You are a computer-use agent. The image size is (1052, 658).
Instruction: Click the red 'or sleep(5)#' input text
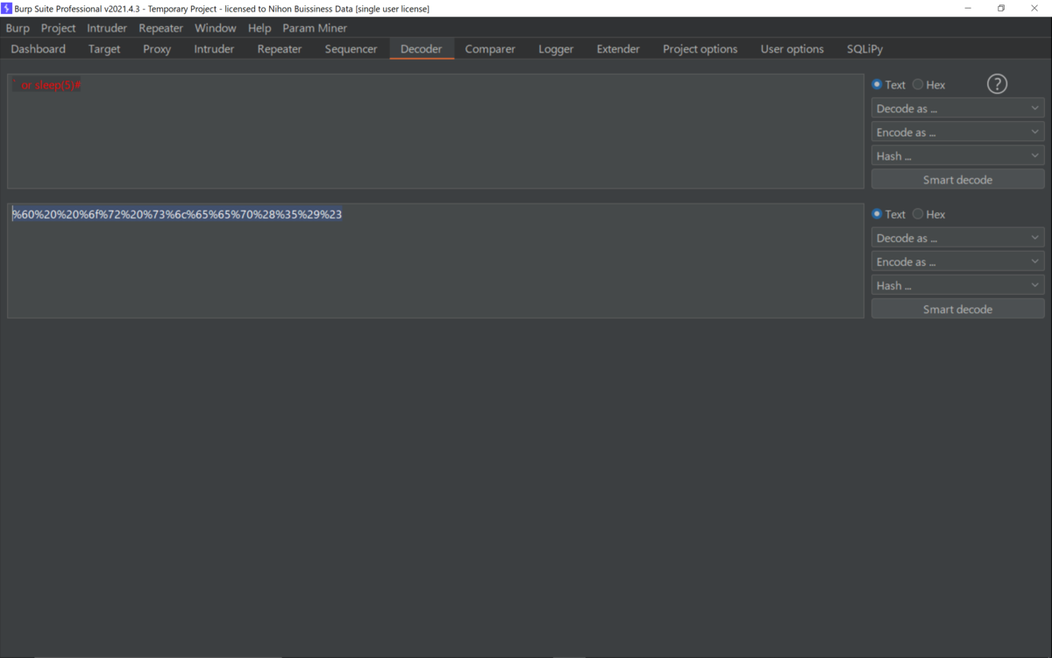[47, 85]
